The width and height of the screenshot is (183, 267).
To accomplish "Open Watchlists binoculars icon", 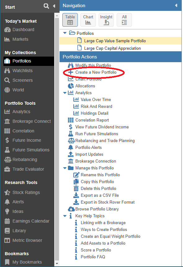I will [7, 71].
